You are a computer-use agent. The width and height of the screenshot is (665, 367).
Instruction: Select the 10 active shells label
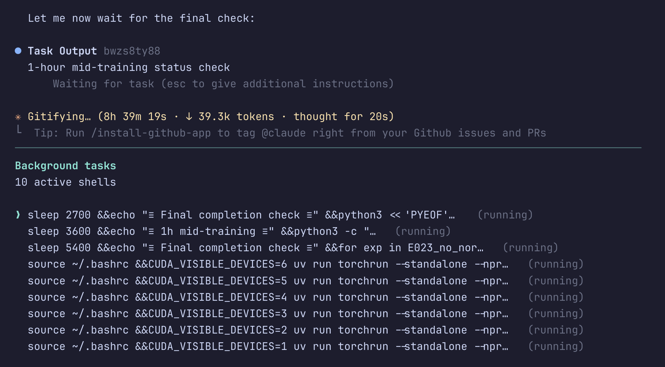65,182
